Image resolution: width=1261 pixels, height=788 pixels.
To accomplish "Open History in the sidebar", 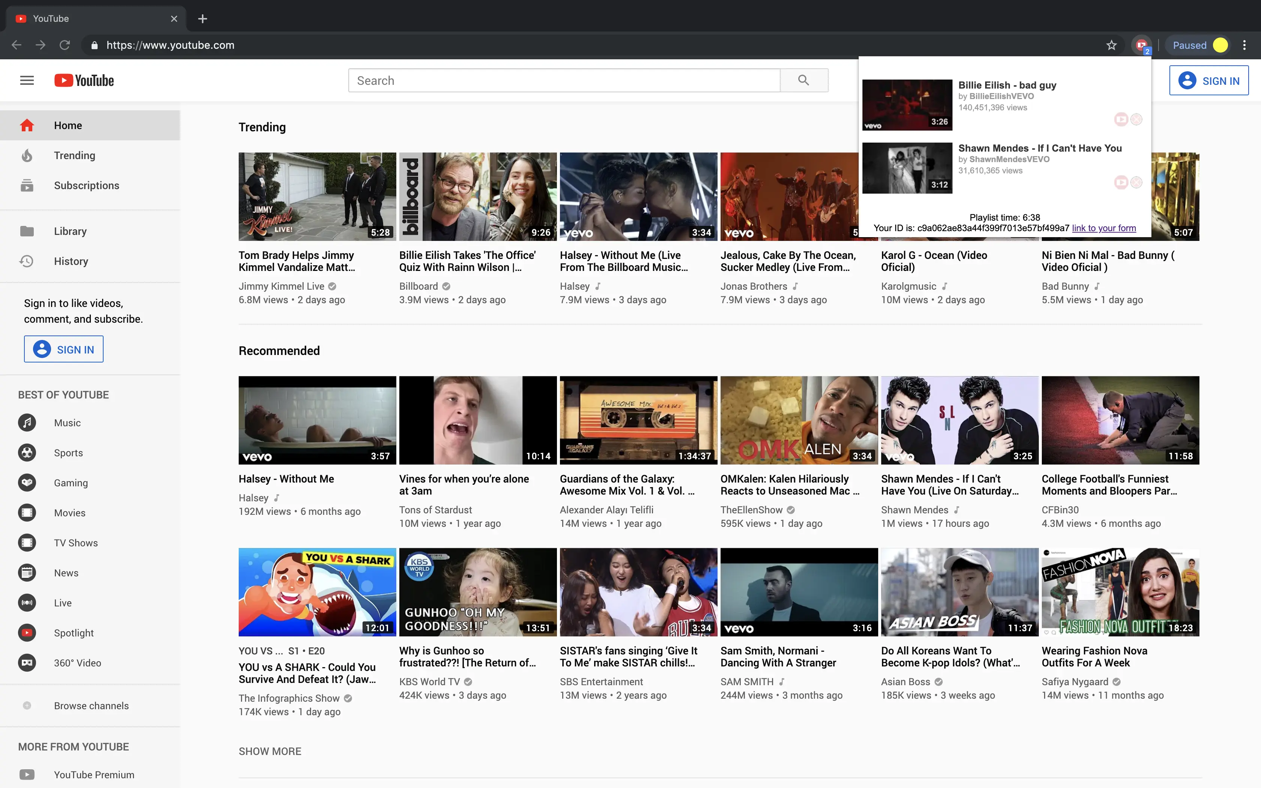I will [90, 261].
